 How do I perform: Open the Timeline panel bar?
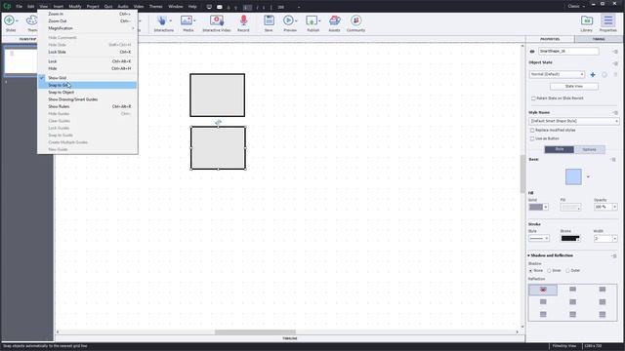[290, 338]
